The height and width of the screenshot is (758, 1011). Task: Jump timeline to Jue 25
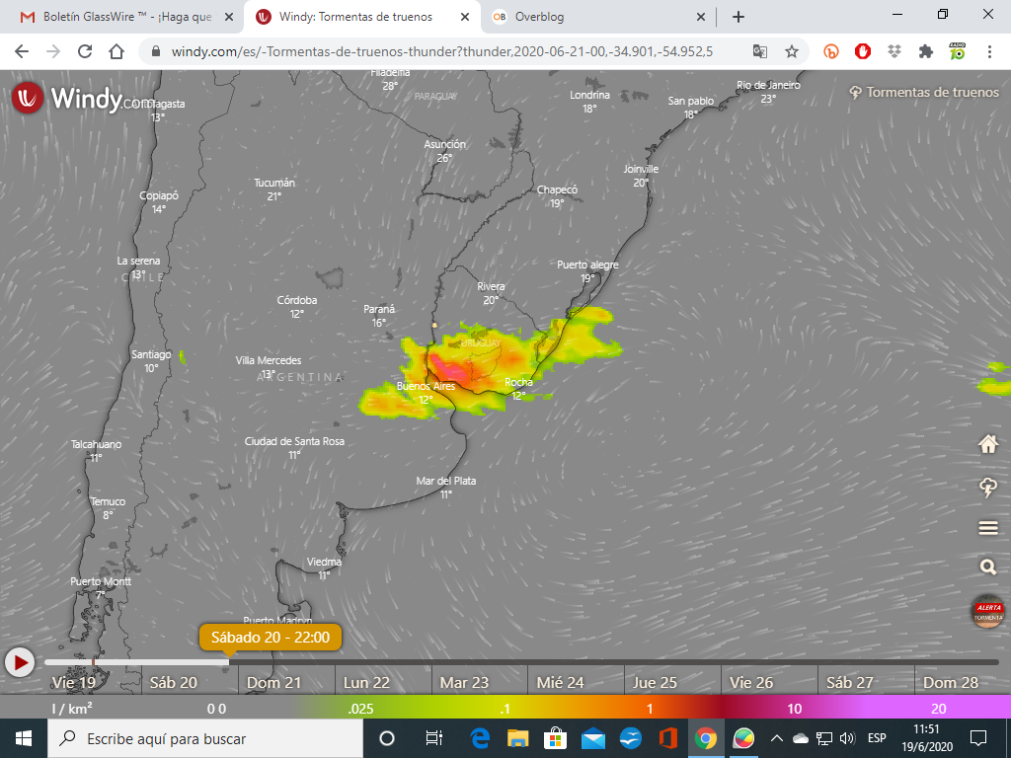[x=655, y=683]
